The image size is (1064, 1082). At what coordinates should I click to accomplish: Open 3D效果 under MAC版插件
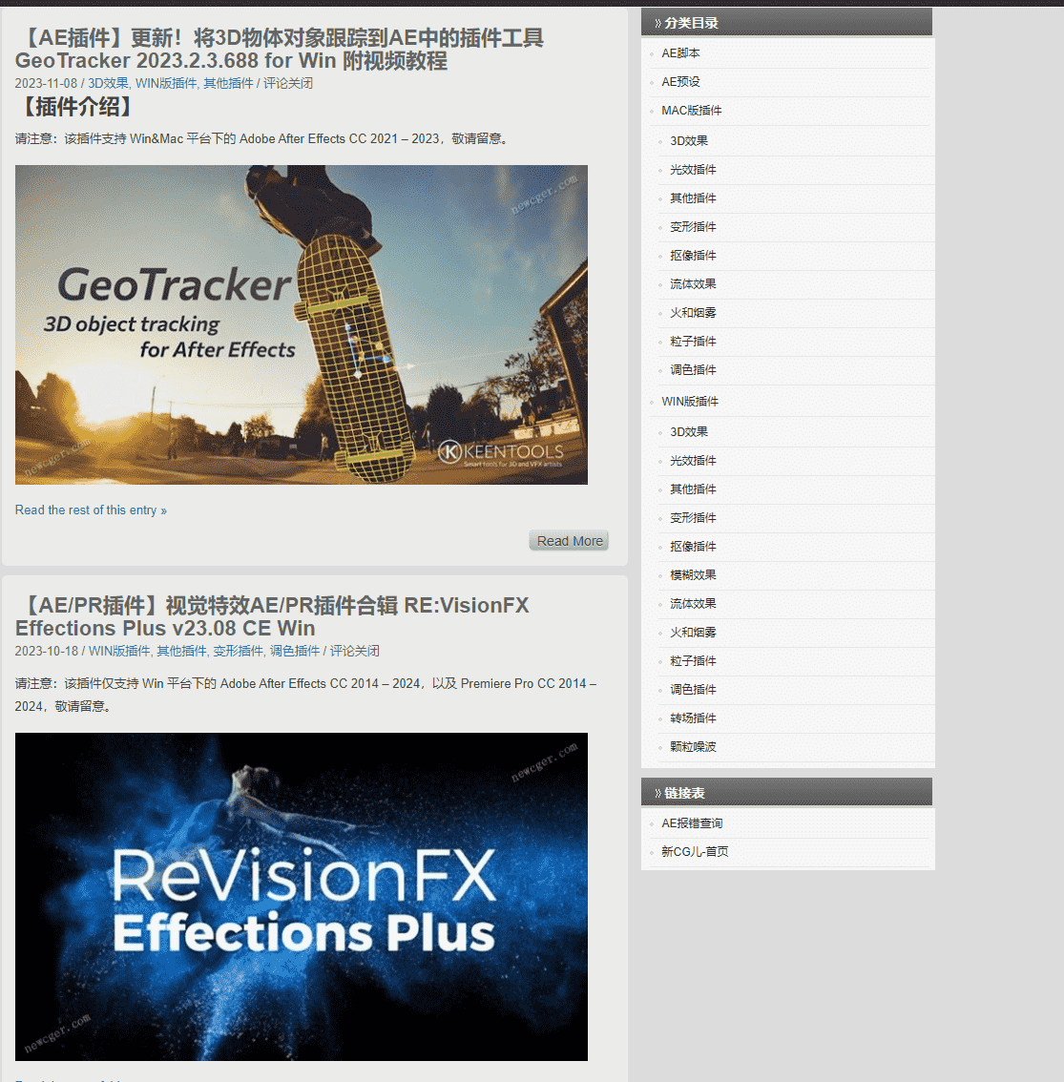tap(689, 141)
